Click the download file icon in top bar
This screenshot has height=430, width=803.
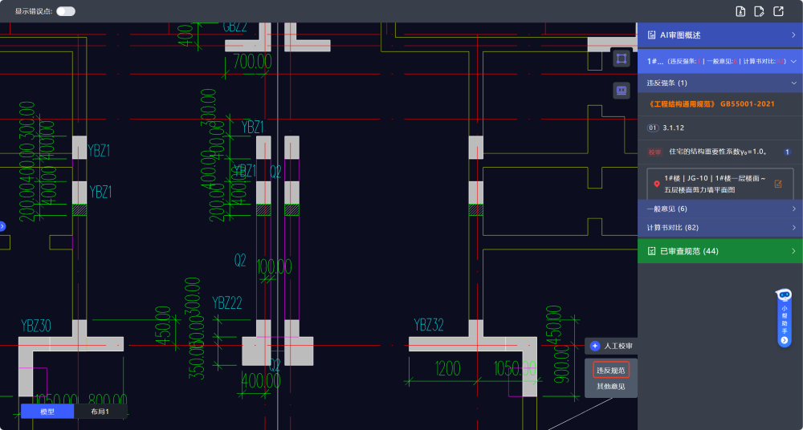coord(740,11)
